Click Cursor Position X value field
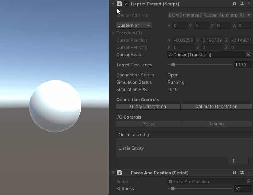The height and width of the screenshot is (195, 253). pyautogui.click(x=184, y=40)
